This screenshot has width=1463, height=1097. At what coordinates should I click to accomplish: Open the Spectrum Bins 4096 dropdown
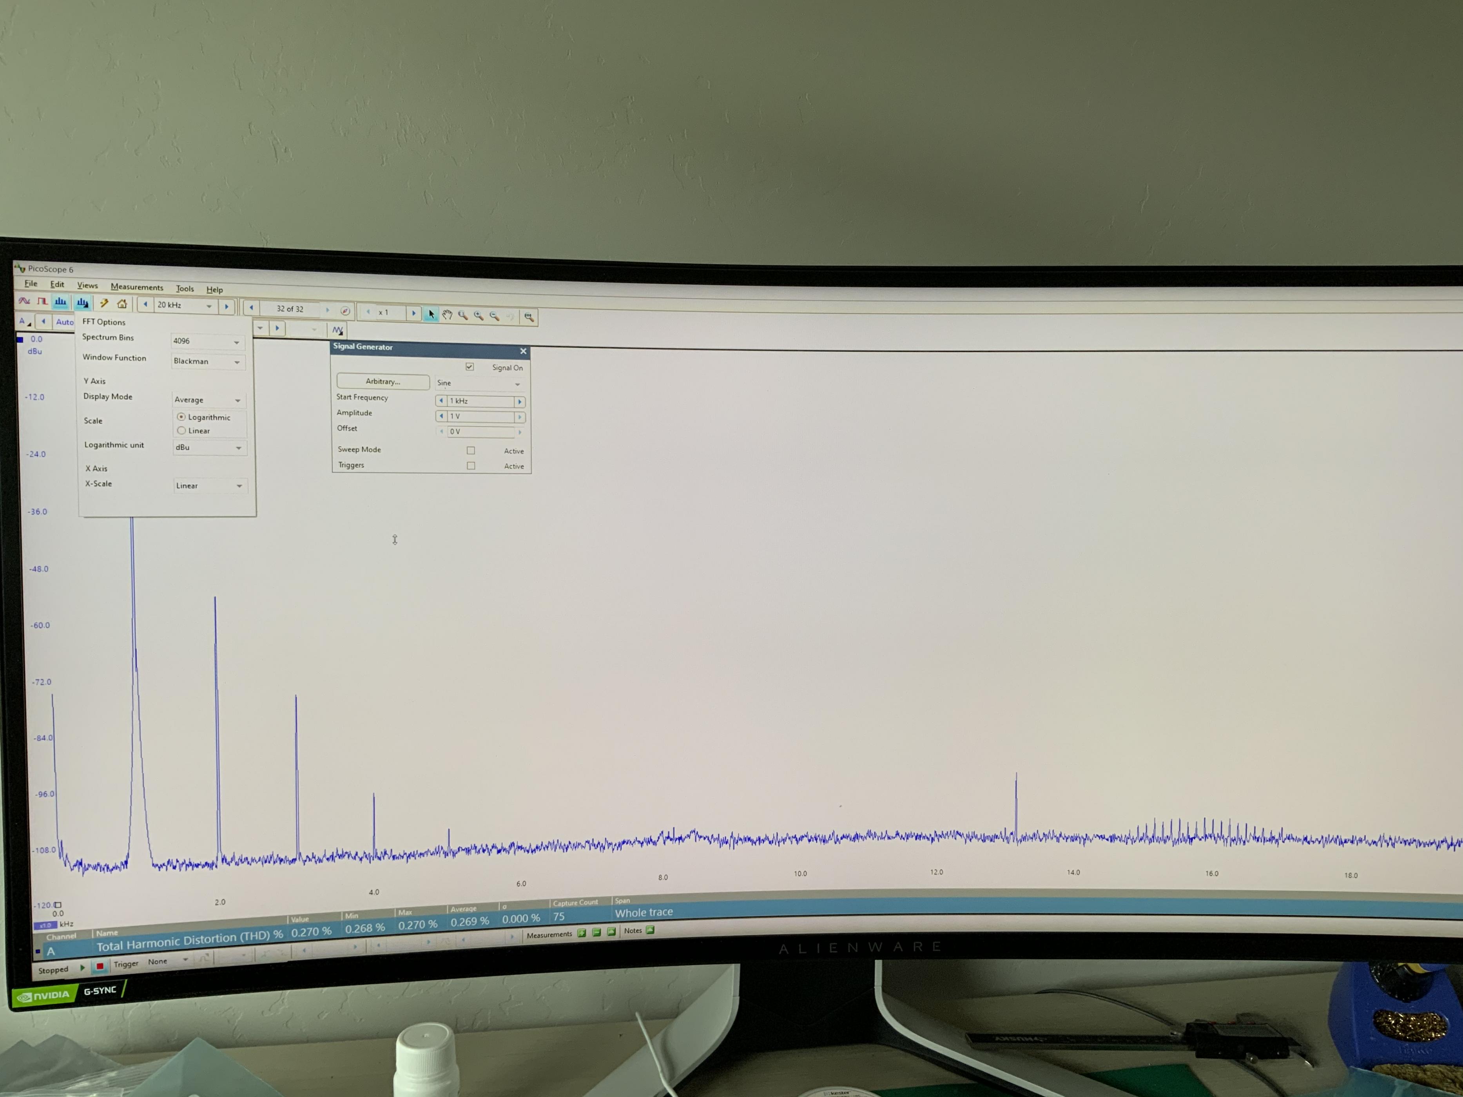click(208, 341)
